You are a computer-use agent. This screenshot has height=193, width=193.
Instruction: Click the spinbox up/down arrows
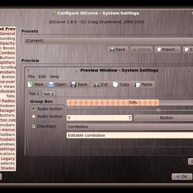pyautogui.click(x=130, y=118)
